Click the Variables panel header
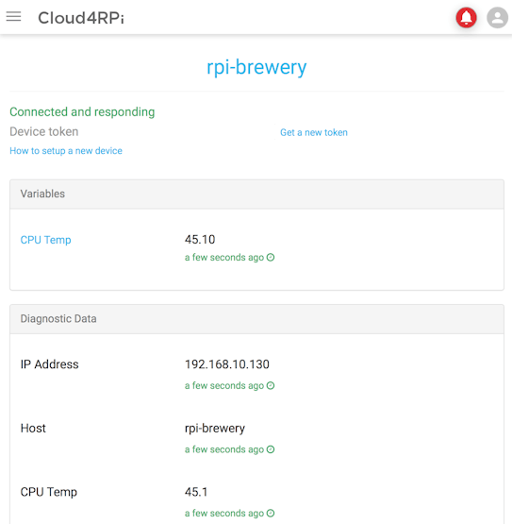Viewport: 512px width, 524px height. coord(256,194)
